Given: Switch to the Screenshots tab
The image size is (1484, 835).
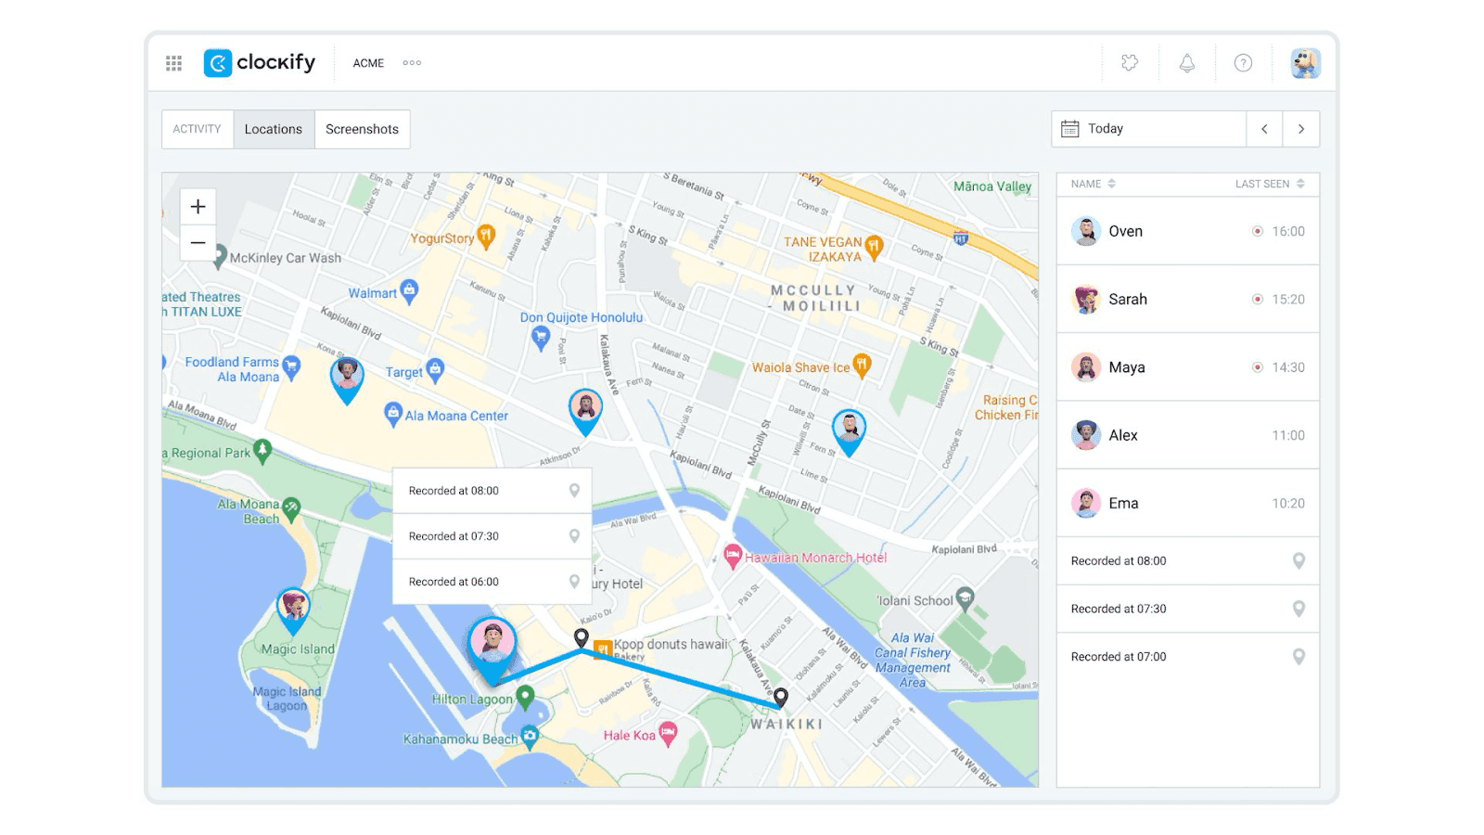Looking at the screenshot, I should point(363,129).
